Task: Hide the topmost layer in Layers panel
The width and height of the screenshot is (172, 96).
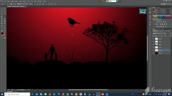Action: [153, 39]
